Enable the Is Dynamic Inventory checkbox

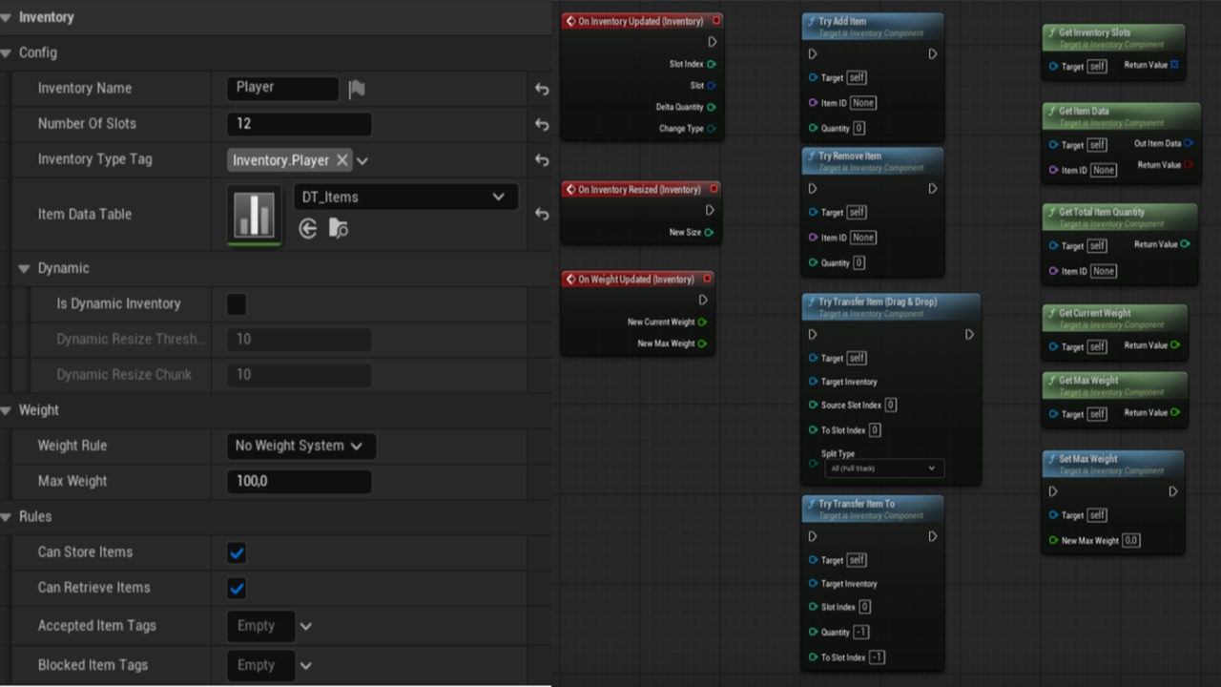coord(237,304)
